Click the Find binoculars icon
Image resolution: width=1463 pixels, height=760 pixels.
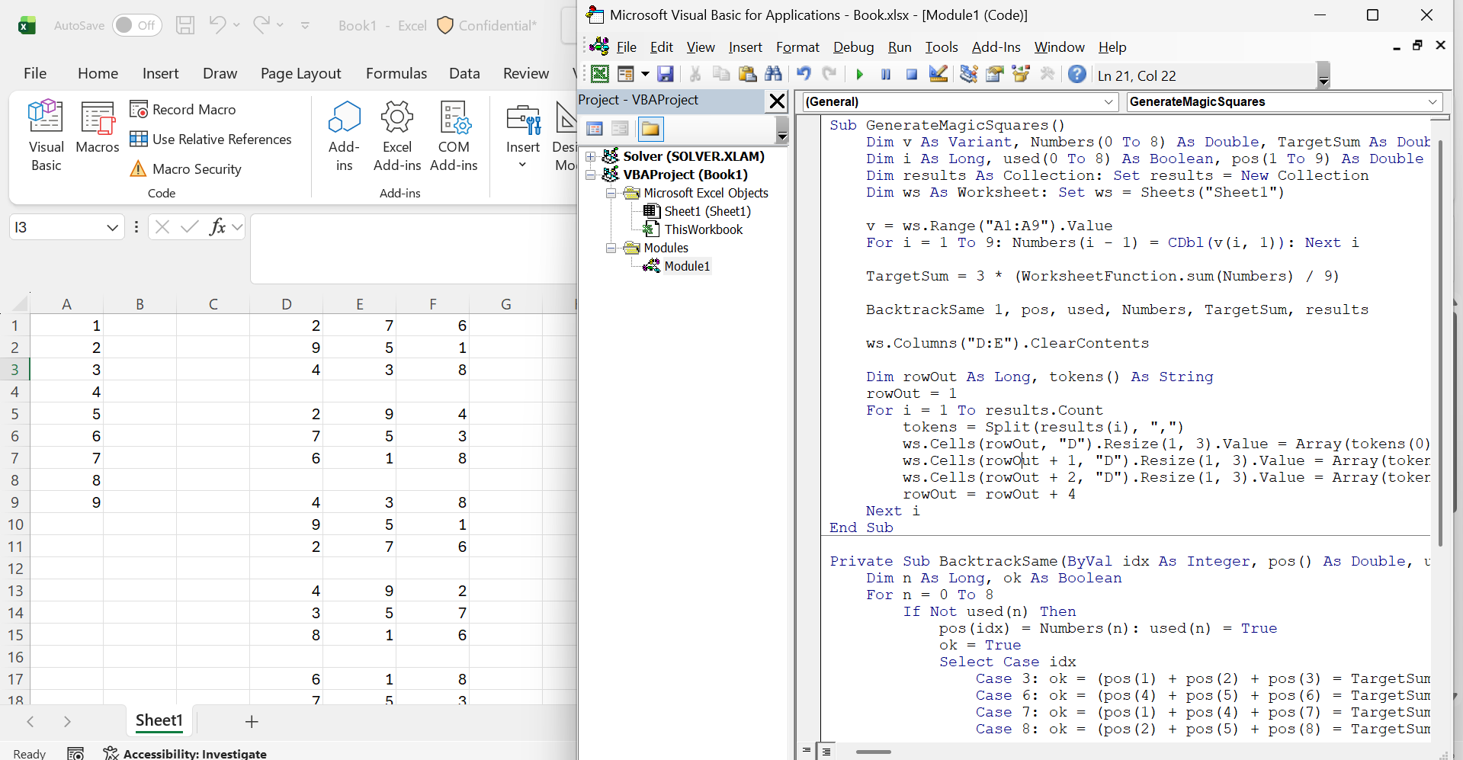773,74
